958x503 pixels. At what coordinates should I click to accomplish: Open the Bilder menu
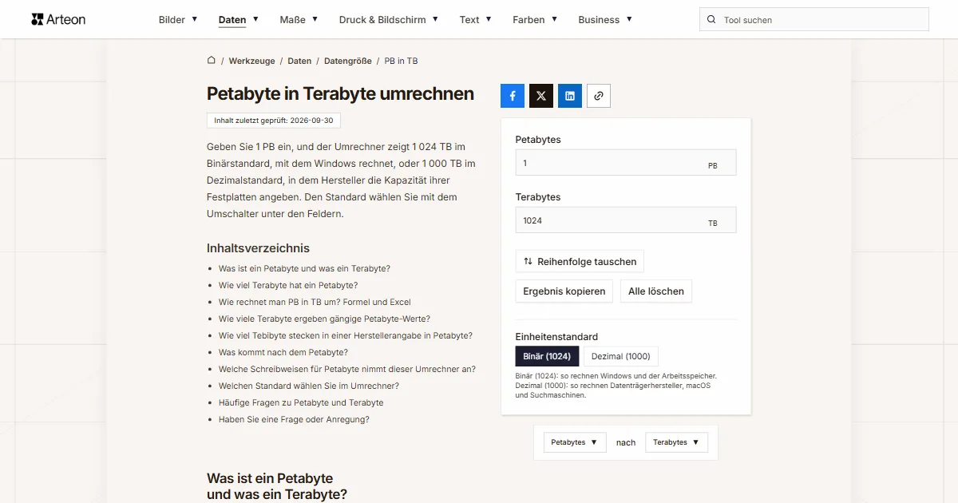[178, 20]
